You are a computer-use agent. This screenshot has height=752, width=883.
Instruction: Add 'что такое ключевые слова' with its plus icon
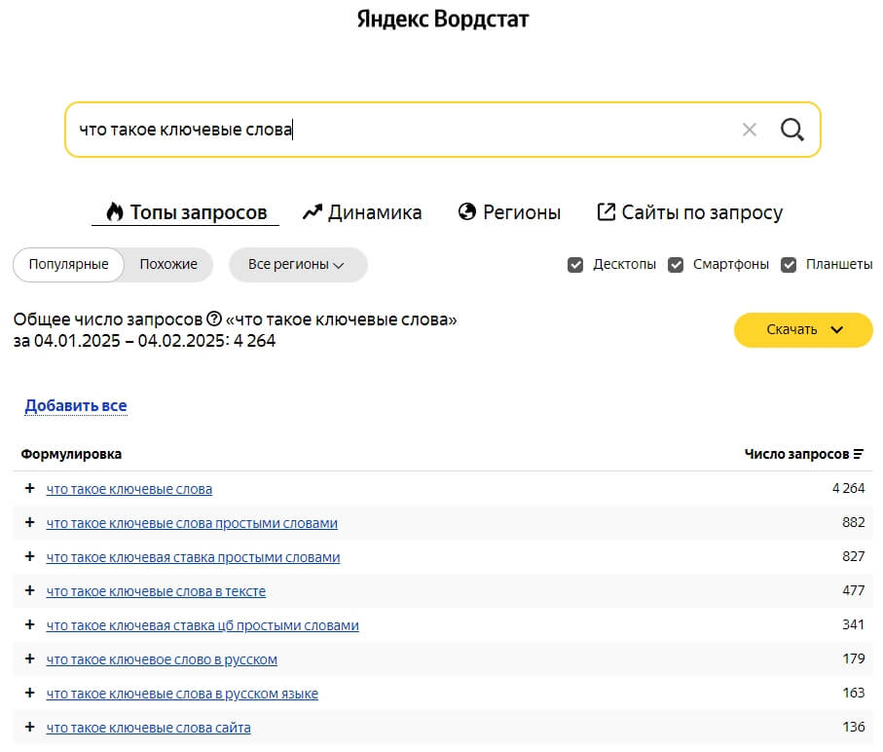click(30, 488)
